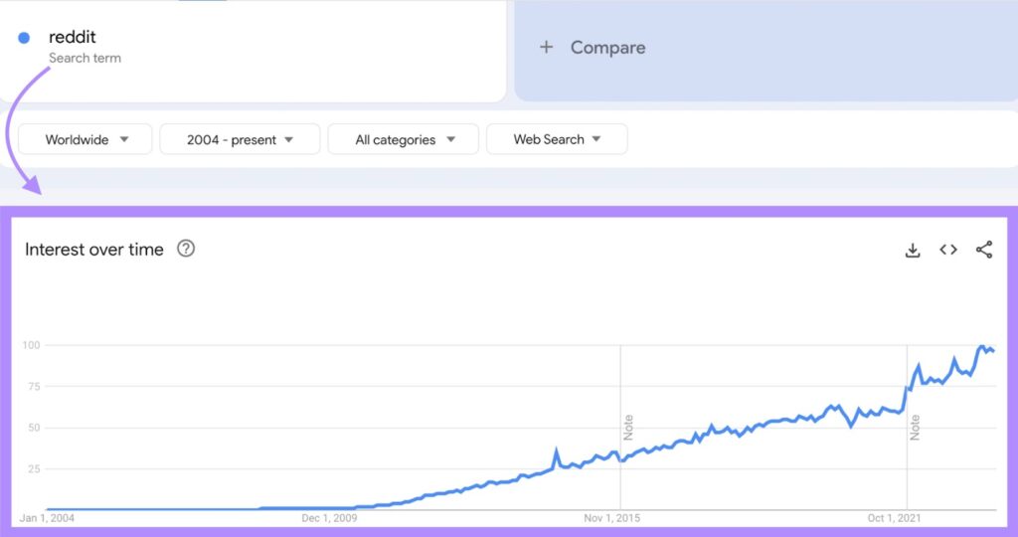Screen dimensions: 1018x537
Task: Open the embed code icon
Action: point(948,250)
